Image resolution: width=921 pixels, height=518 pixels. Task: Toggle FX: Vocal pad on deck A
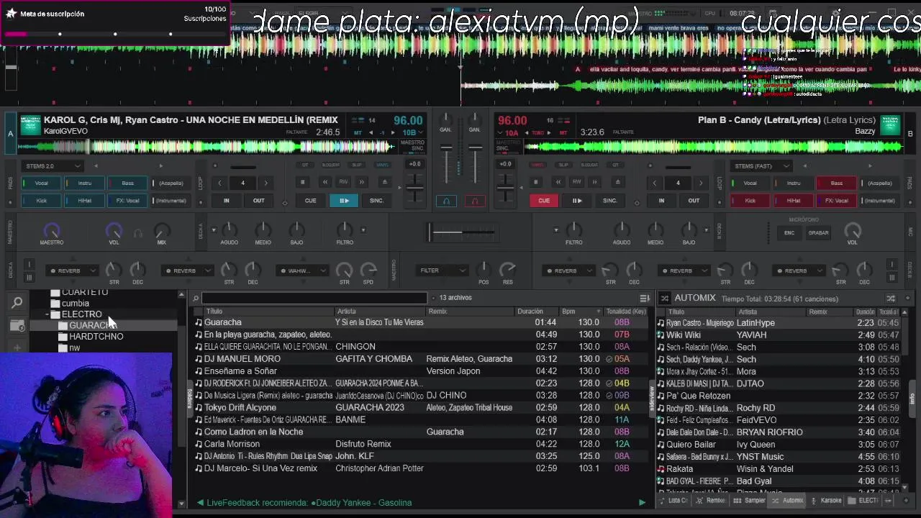(x=127, y=201)
